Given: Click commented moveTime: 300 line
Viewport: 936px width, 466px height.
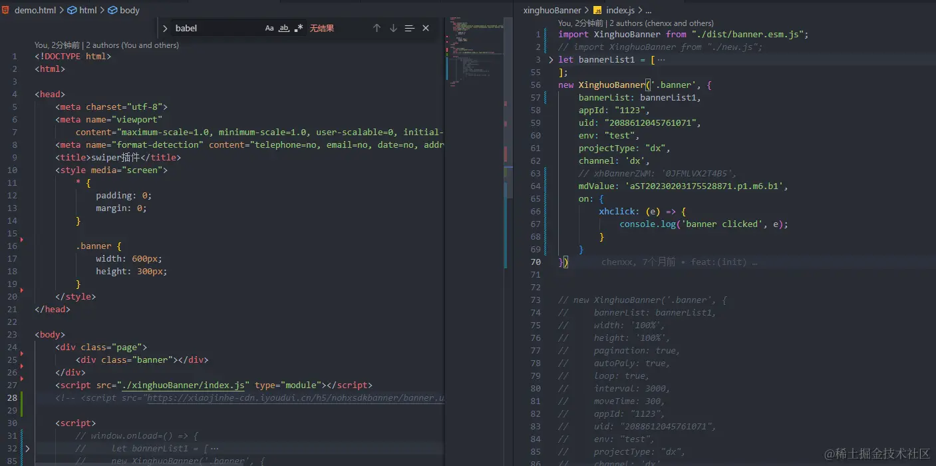Looking at the screenshot, I should pyautogui.click(x=612, y=401).
